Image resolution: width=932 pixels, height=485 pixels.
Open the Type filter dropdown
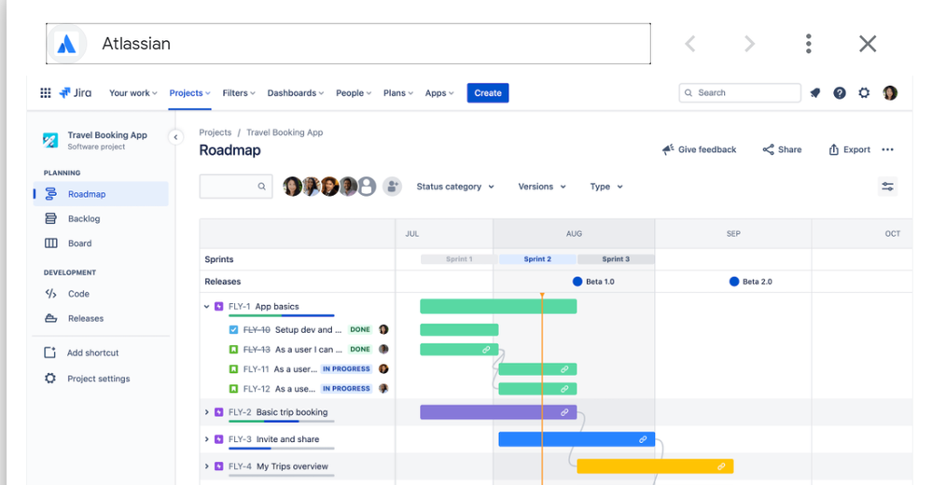click(606, 187)
